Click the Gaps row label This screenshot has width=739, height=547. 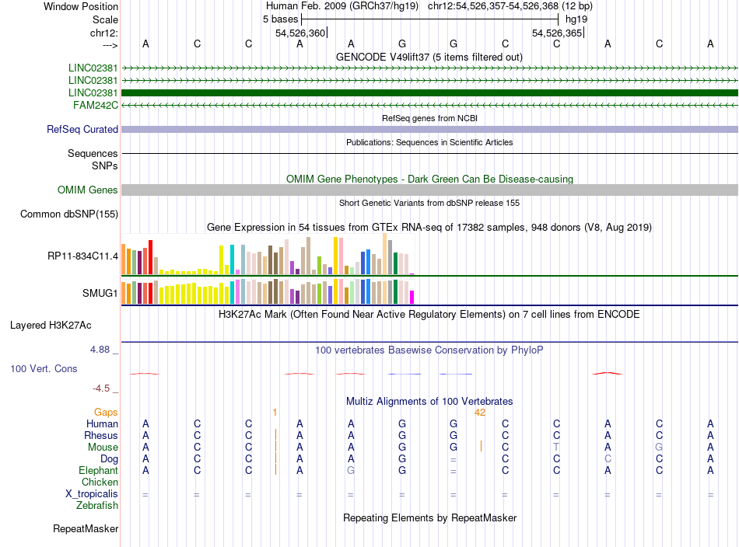(x=106, y=413)
